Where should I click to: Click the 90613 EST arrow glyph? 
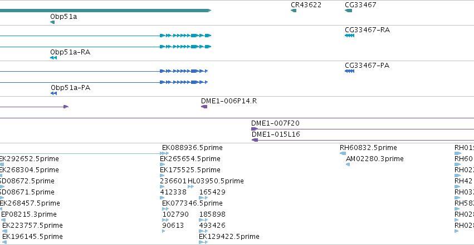tap(164, 231)
